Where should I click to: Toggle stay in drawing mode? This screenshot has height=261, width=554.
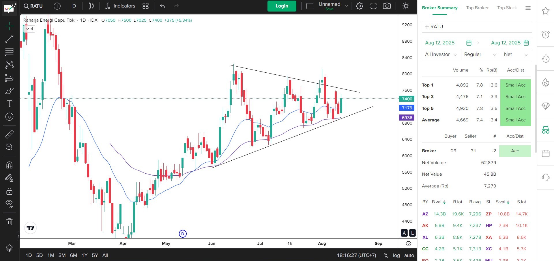[x=9, y=178]
